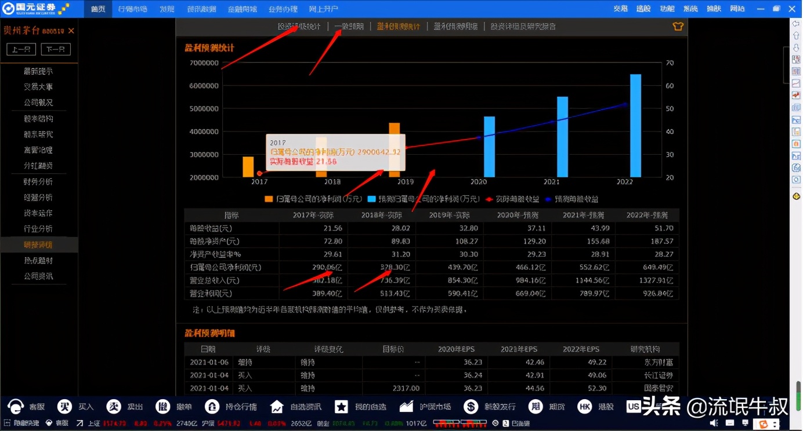Select the 卖出 (Sell) icon in bottom toolbar
803x431 pixels.
(x=114, y=406)
